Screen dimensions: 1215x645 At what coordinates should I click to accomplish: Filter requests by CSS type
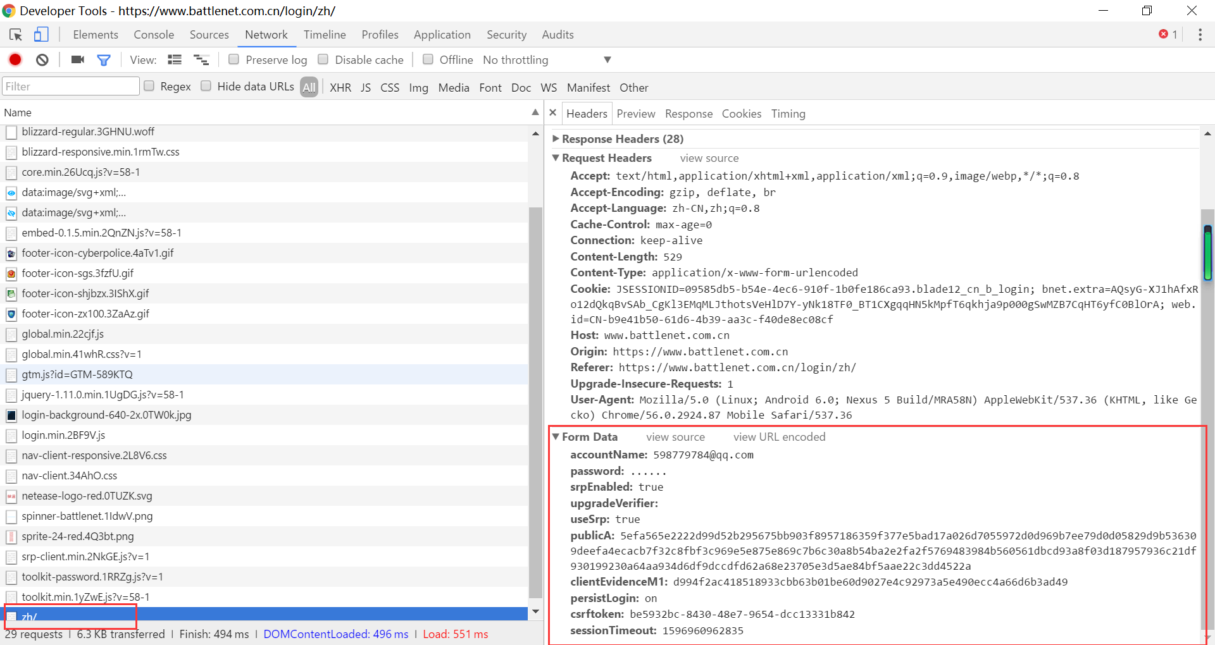click(390, 87)
